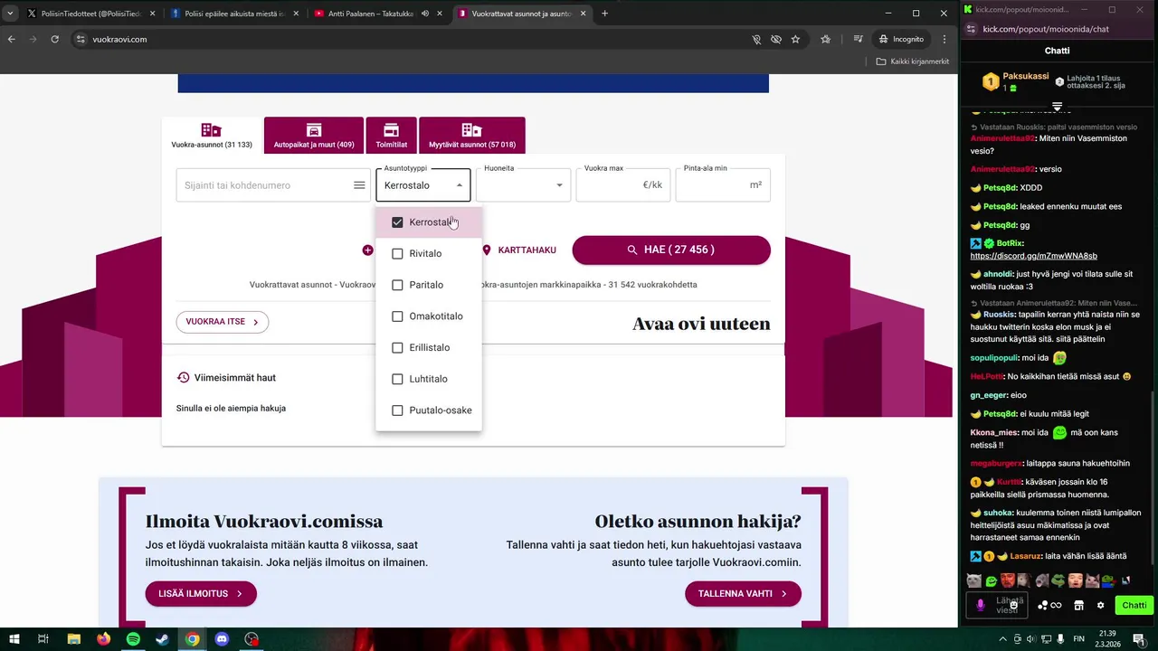Check the Paritalo option
This screenshot has width=1158, height=651.
pos(397,285)
